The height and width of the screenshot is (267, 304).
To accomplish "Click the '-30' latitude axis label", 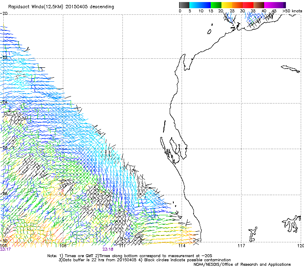I will [x=4, y=241].
